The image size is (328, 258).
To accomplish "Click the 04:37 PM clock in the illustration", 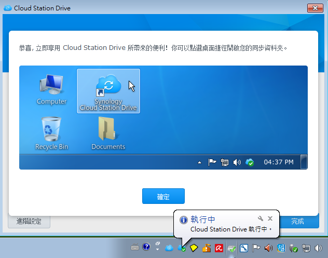I will point(279,162).
